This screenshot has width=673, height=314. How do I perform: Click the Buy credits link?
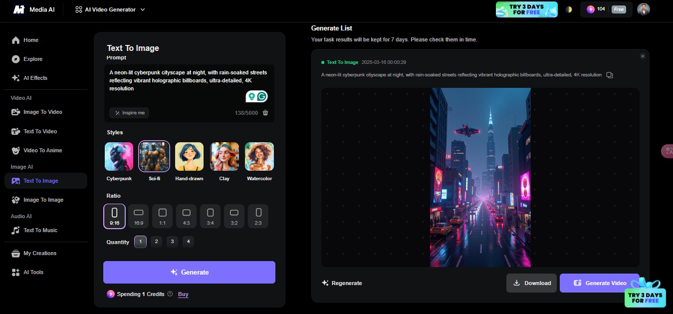click(183, 294)
